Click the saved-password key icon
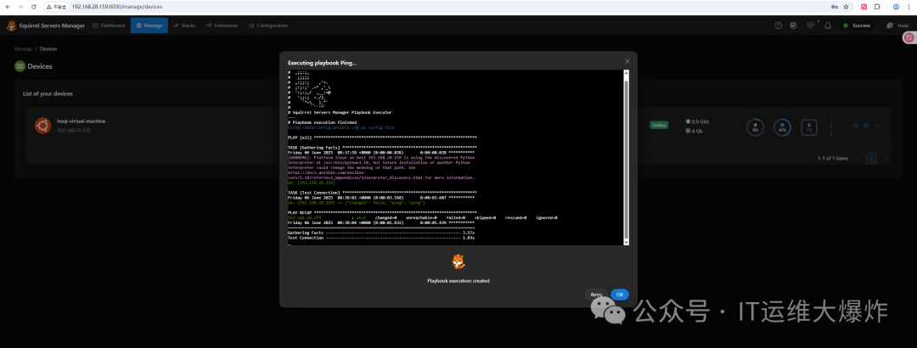The height and width of the screenshot is (348, 917). click(x=835, y=7)
